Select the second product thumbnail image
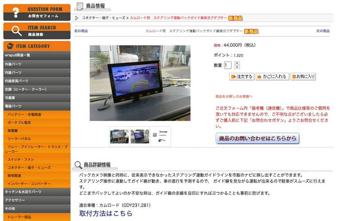339x221 pixels. [x=140, y=136]
